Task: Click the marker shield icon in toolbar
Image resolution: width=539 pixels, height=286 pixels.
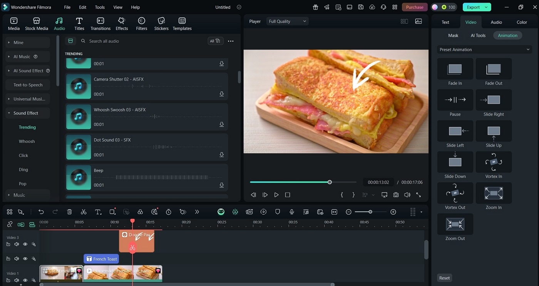Action: [278, 212]
